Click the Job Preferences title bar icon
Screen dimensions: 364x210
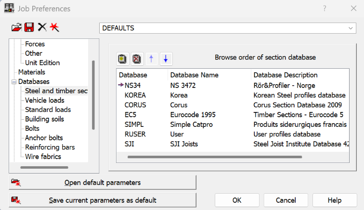pyautogui.click(x=9, y=8)
